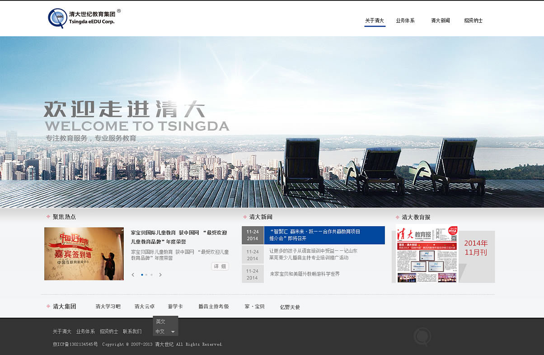Click the 详细 button for more details
This screenshot has height=355, width=544.
point(220,266)
